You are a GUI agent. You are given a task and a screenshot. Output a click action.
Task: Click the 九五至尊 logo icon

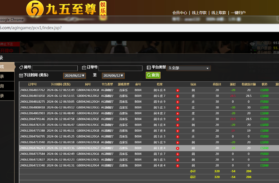click(35, 9)
